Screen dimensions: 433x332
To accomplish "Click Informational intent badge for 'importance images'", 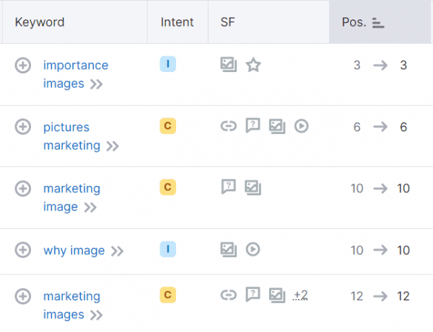I will click(x=168, y=64).
